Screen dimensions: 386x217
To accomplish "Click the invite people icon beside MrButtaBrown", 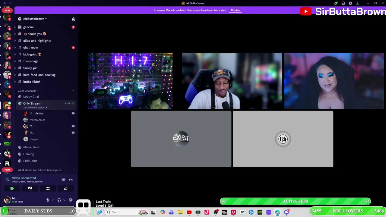I will point(73,19).
